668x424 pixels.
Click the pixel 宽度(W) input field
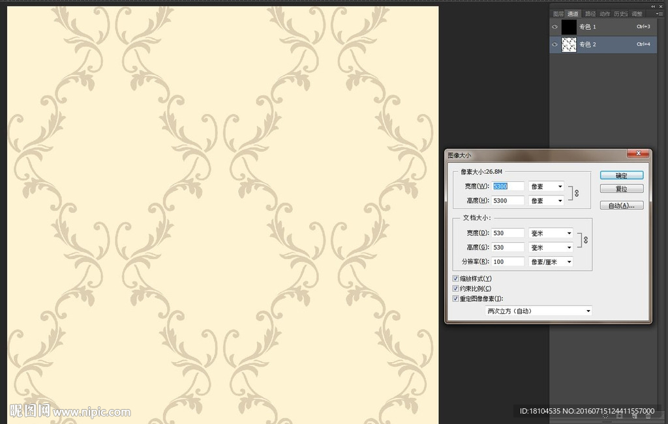[508, 186]
